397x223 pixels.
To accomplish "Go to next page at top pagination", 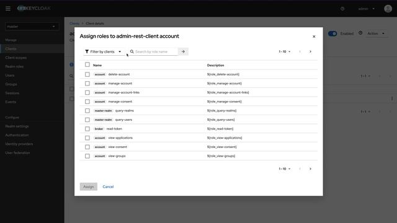I will [310, 51].
